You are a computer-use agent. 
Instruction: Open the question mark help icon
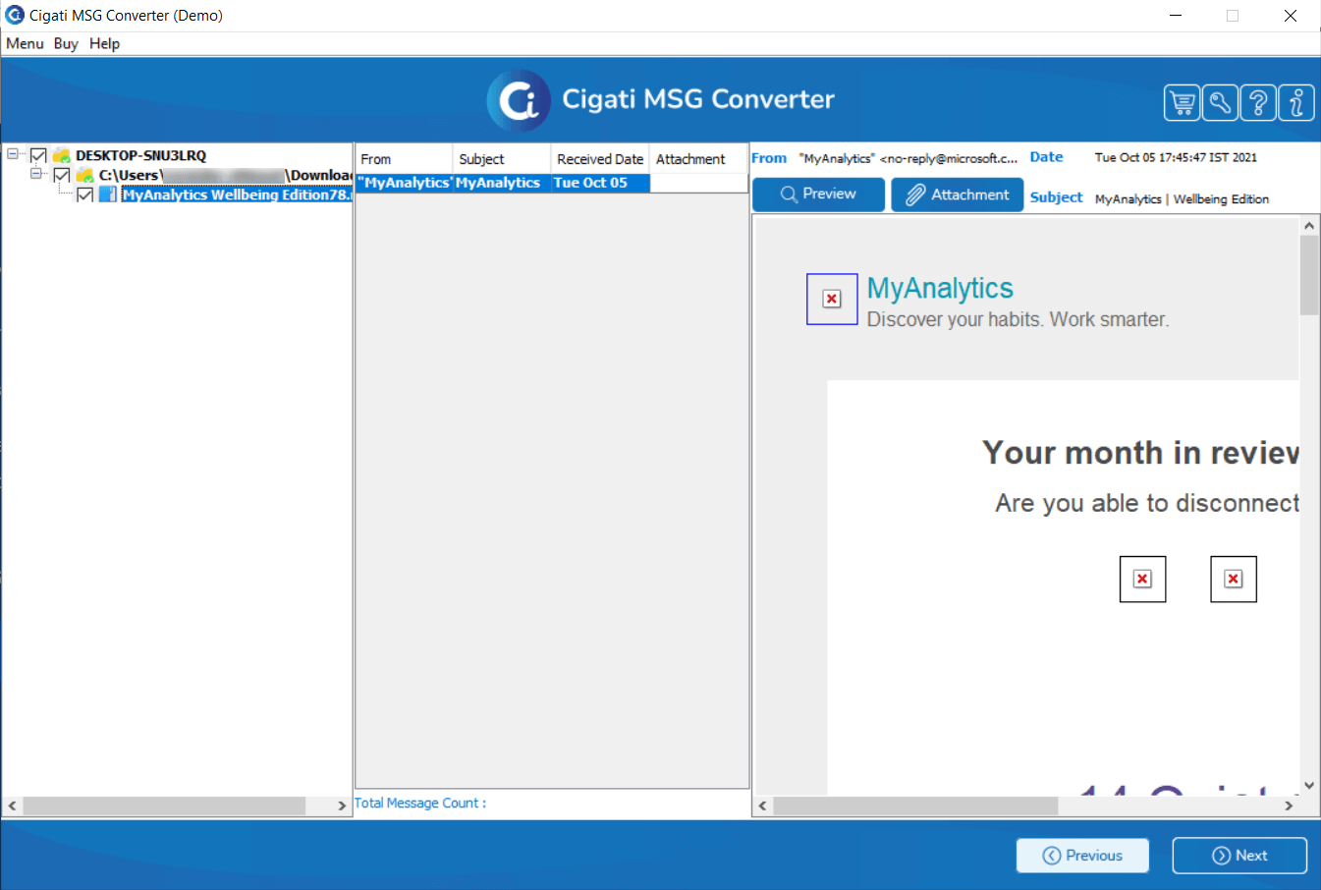tap(1258, 102)
